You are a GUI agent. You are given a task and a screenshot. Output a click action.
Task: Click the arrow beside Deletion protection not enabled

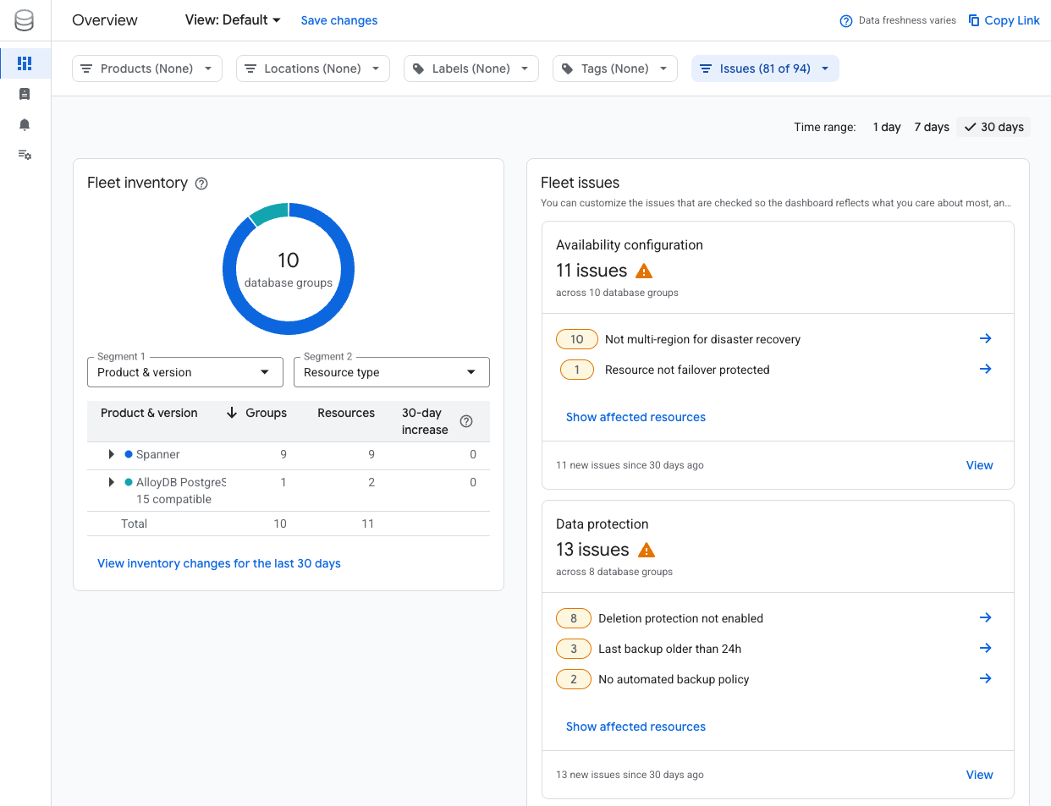pyautogui.click(x=985, y=617)
